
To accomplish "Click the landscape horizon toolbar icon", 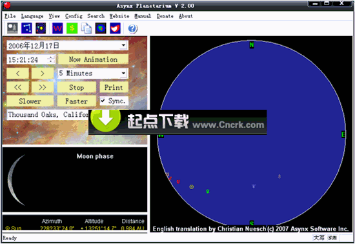I will tap(12, 28).
